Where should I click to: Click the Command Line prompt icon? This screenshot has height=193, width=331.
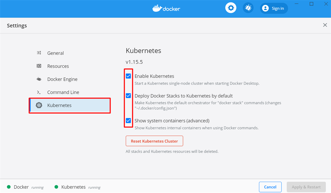[x=39, y=92]
